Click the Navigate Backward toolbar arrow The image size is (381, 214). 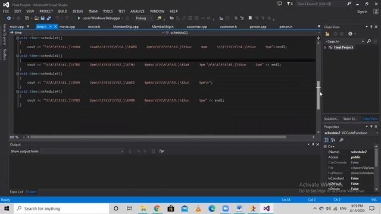tap(9, 18)
